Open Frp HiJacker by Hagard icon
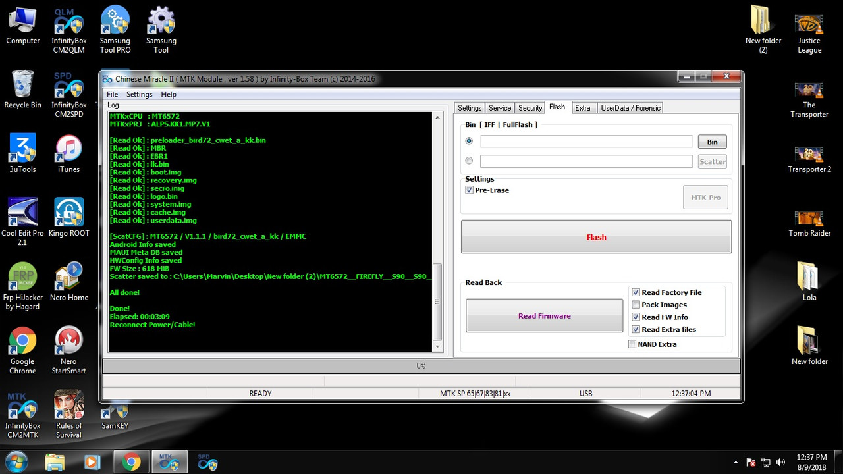 click(22, 287)
